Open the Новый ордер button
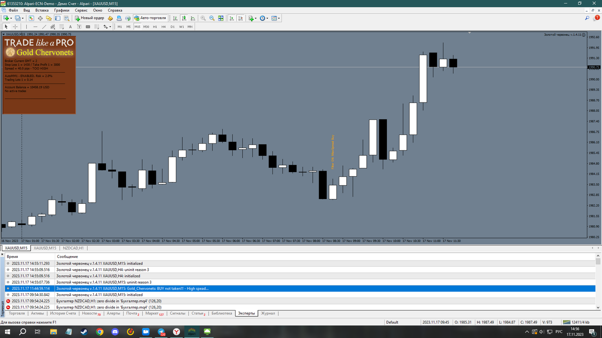The image size is (602, 338). pos(90,18)
